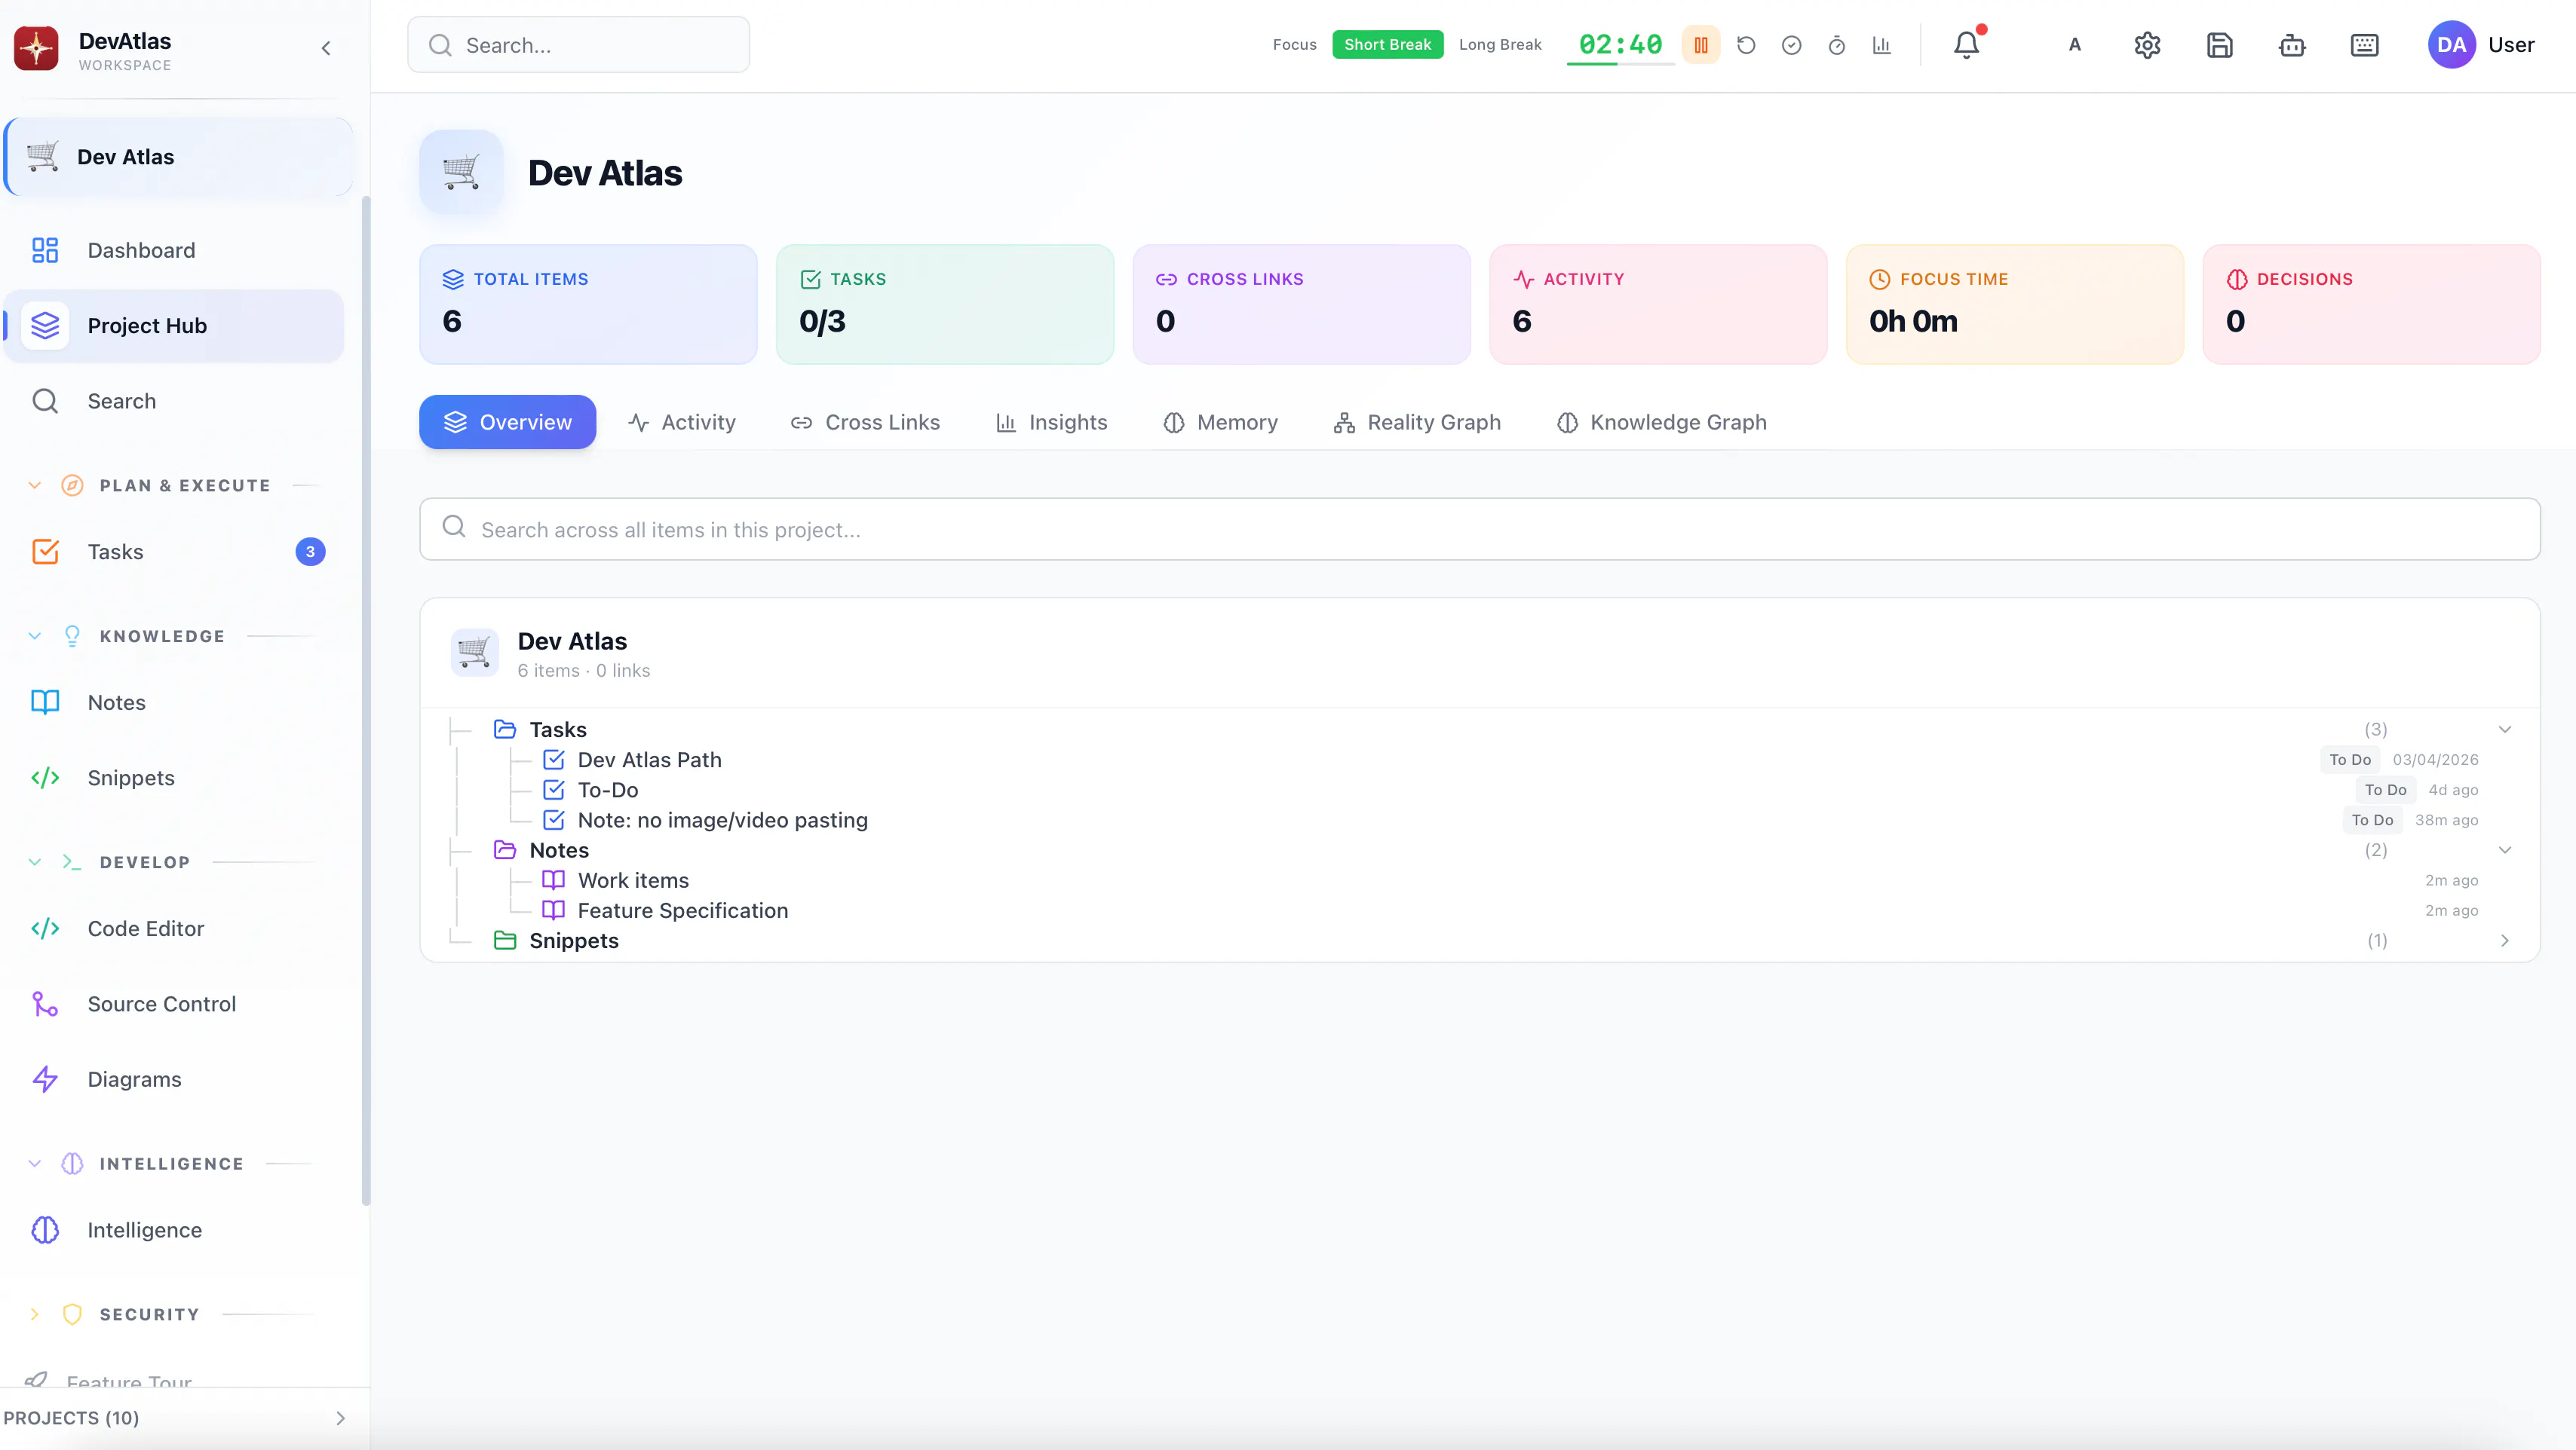Switch to the Overview tab
Viewport: 2576px width, 1450px height.
point(508,422)
